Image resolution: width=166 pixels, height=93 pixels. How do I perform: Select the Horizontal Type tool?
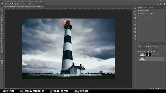tap(2, 45)
